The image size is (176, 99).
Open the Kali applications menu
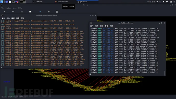tap(2, 2)
